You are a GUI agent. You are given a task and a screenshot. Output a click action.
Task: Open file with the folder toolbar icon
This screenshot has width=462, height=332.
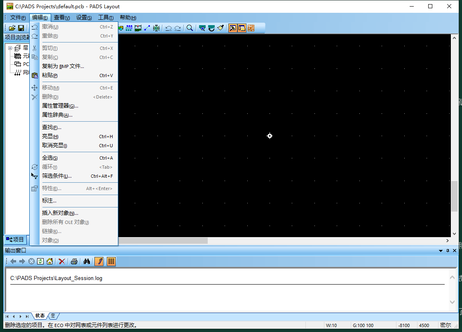click(x=12, y=28)
